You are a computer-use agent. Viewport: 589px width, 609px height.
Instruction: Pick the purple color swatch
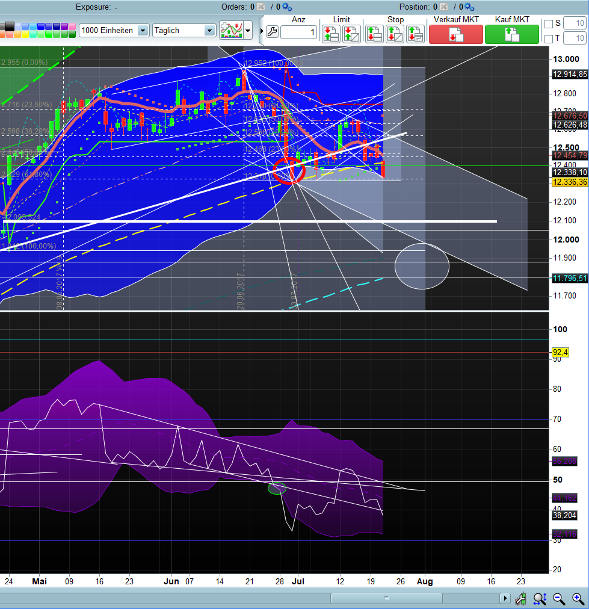click(64, 26)
